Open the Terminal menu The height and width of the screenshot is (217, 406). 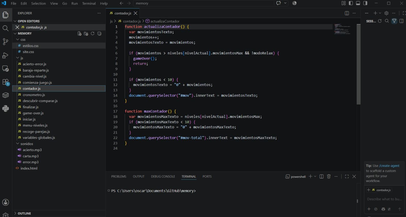click(x=89, y=3)
